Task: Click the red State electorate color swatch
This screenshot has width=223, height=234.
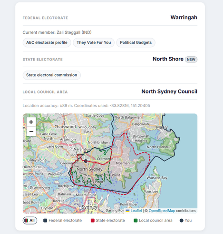Action: point(93,221)
